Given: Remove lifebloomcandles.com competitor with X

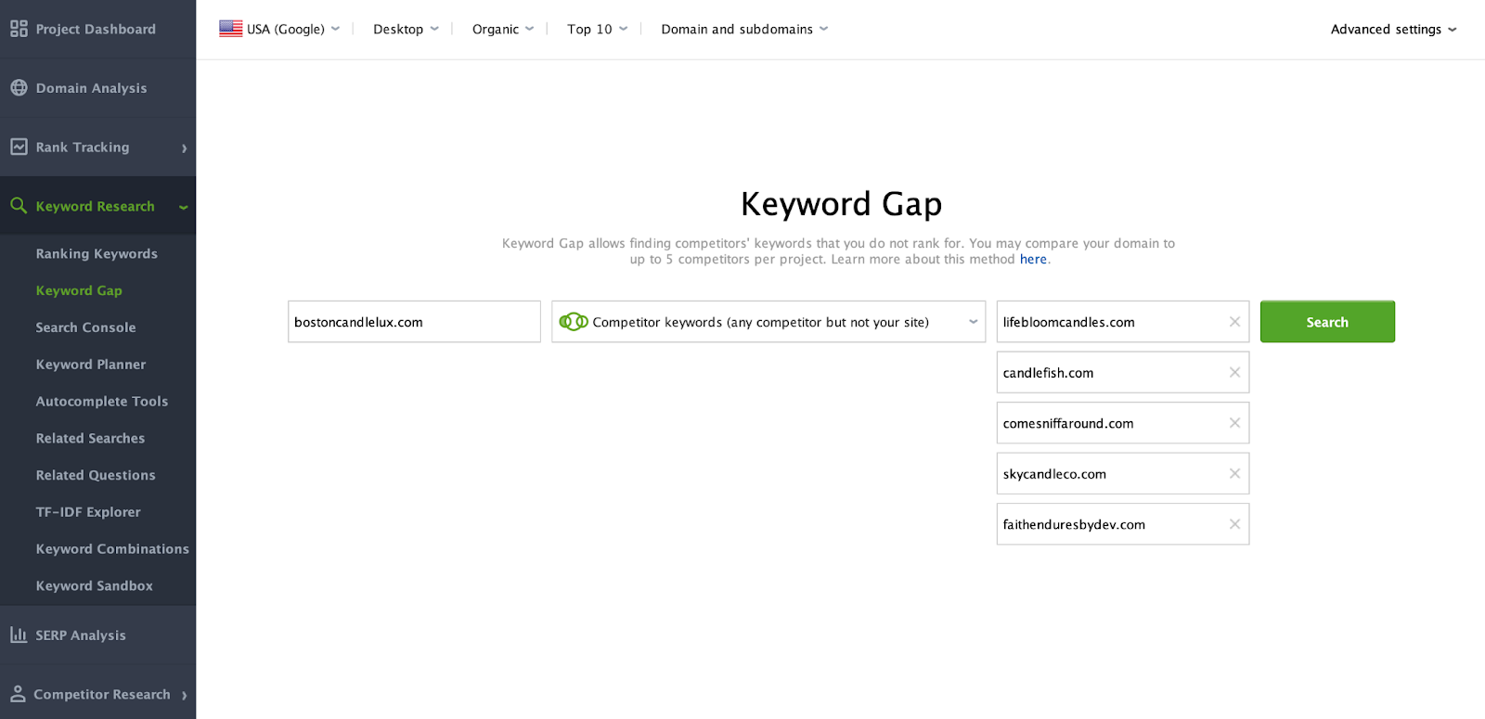Looking at the screenshot, I should (1234, 322).
